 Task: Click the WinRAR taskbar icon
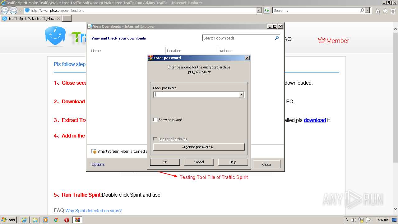77,220
